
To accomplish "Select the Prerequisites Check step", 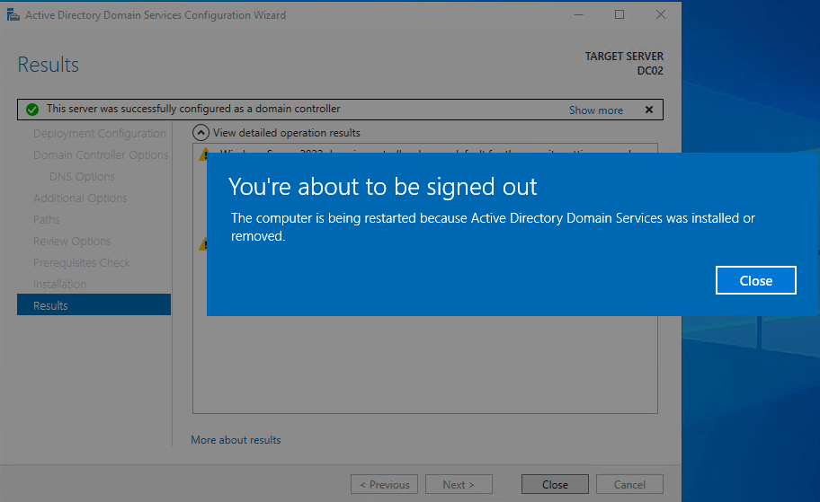I will [82, 263].
